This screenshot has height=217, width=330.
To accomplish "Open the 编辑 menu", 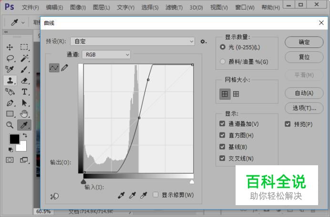I will point(54,8).
